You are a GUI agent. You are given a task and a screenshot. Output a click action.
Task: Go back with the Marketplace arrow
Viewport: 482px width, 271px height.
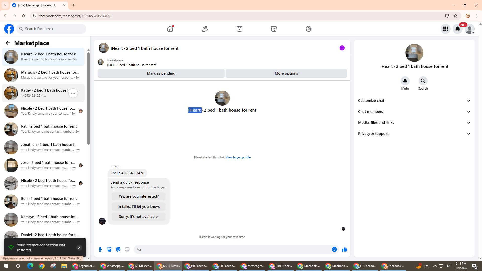(8, 43)
